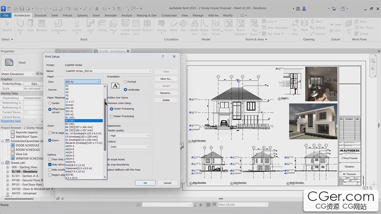Select the Wall tool in the ribbon
This screenshot has height=214, width=381.
click(x=20, y=26)
